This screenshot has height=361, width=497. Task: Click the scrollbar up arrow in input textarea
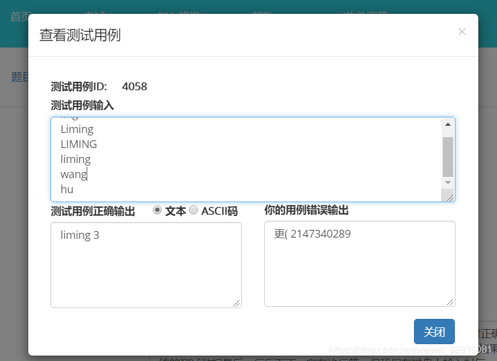(x=446, y=125)
